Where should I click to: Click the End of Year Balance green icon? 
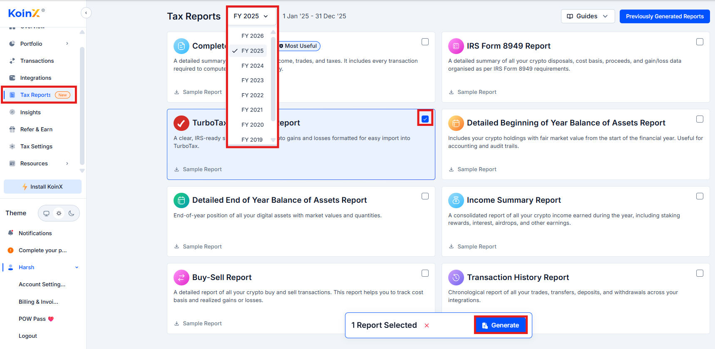(x=181, y=200)
